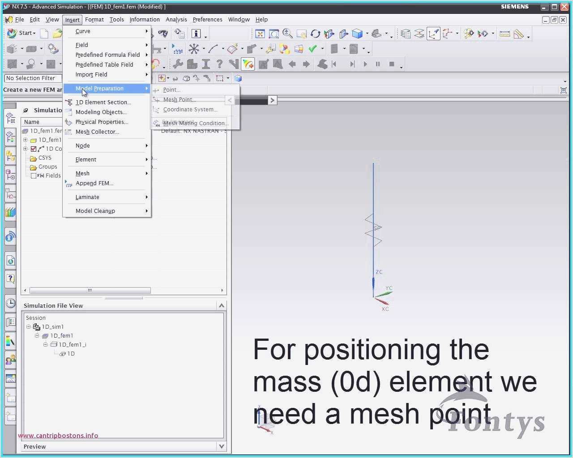The image size is (573, 458).
Task: Click the shaded blue cube rendering icon
Action: [357, 34]
